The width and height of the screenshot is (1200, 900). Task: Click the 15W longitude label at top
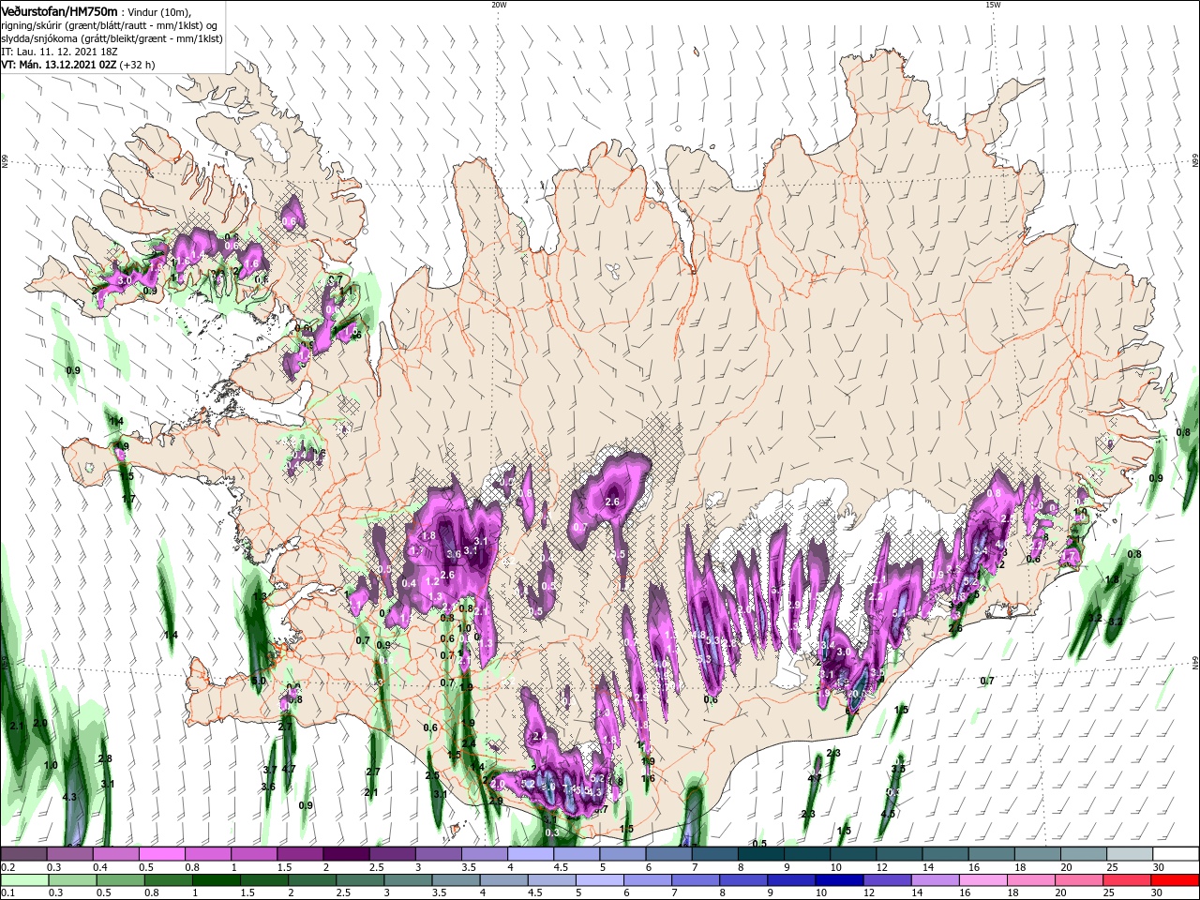(992, 5)
